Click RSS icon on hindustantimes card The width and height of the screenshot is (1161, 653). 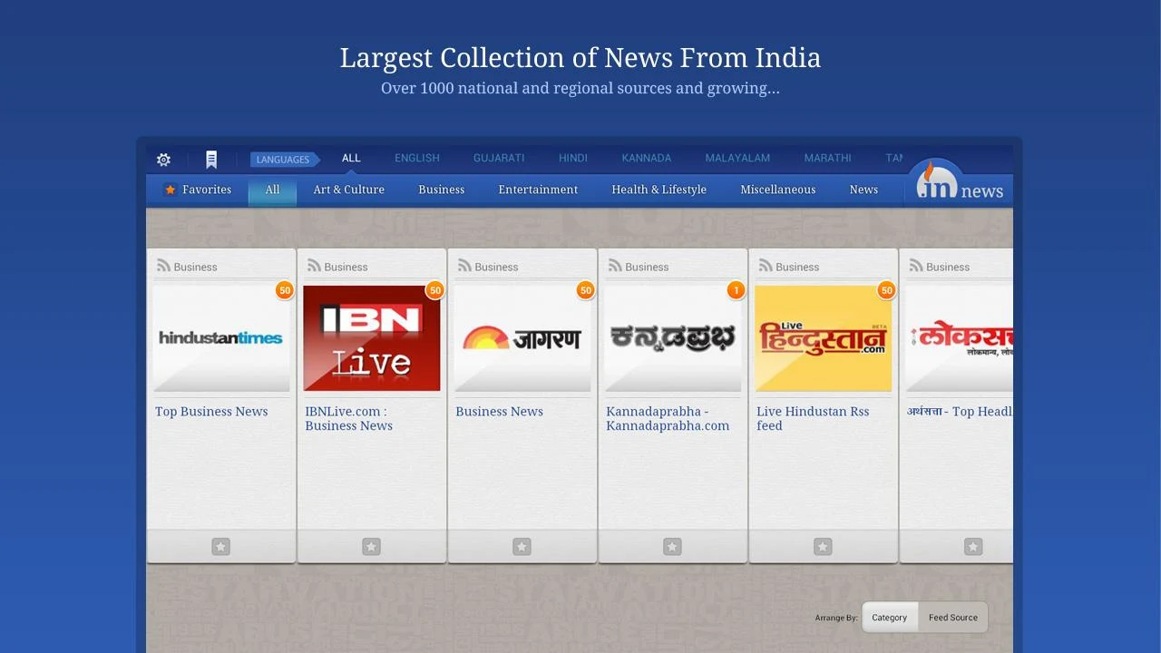pyautogui.click(x=163, y=266)
